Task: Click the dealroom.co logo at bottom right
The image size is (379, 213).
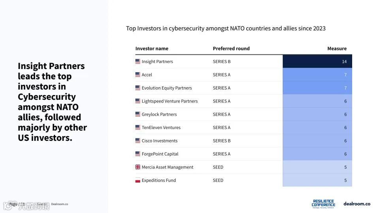Action: click(356, 204)
